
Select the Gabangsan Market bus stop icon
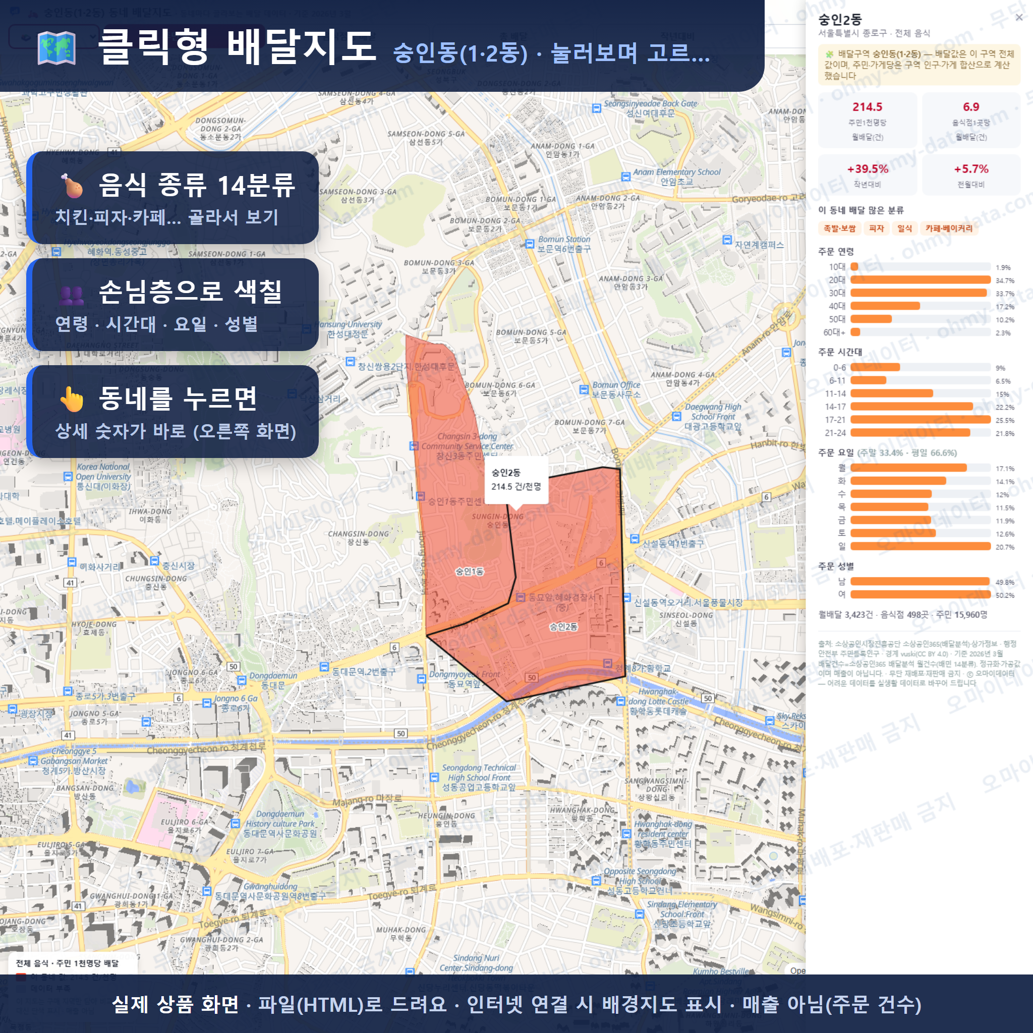[x=33, y=761]
